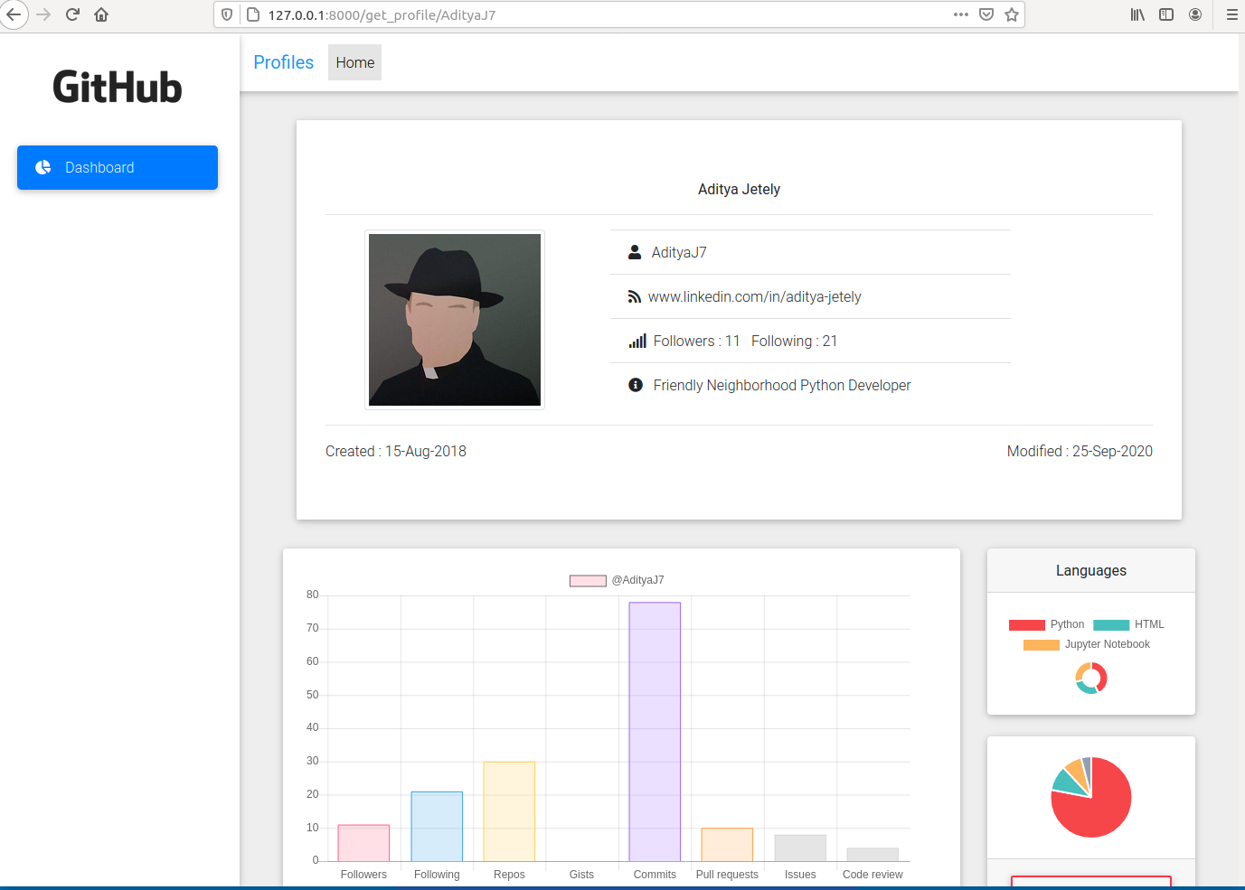Viewport: 1245px width, 890px height.
Task: Toggle the @AdityaJ7 chart legend swatch
Action: (588, 580)
